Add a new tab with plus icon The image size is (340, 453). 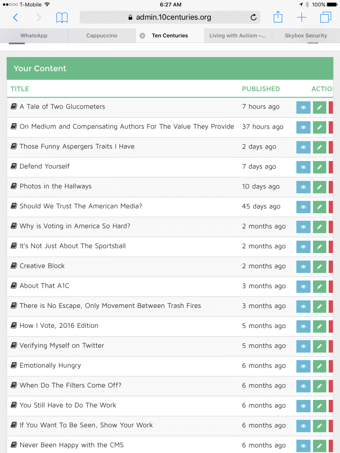tap(301, 17)
